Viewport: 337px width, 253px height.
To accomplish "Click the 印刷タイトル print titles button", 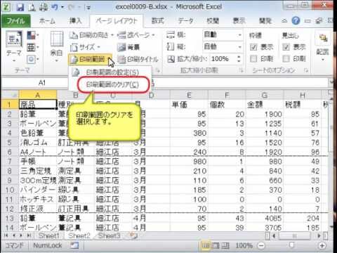I will tap(138, 60).
